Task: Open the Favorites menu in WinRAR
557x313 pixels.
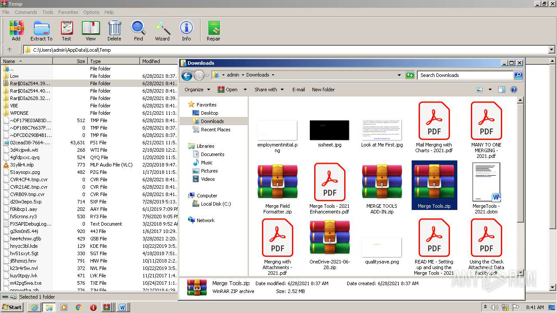Action: (x=68, y=12)
